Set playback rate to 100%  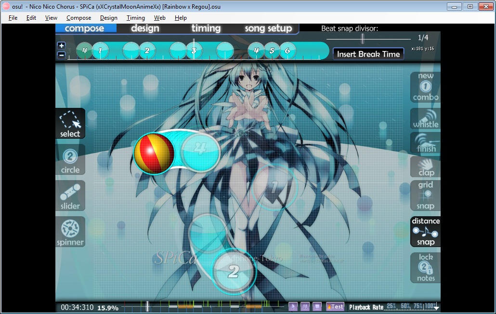tap(431, 306)
